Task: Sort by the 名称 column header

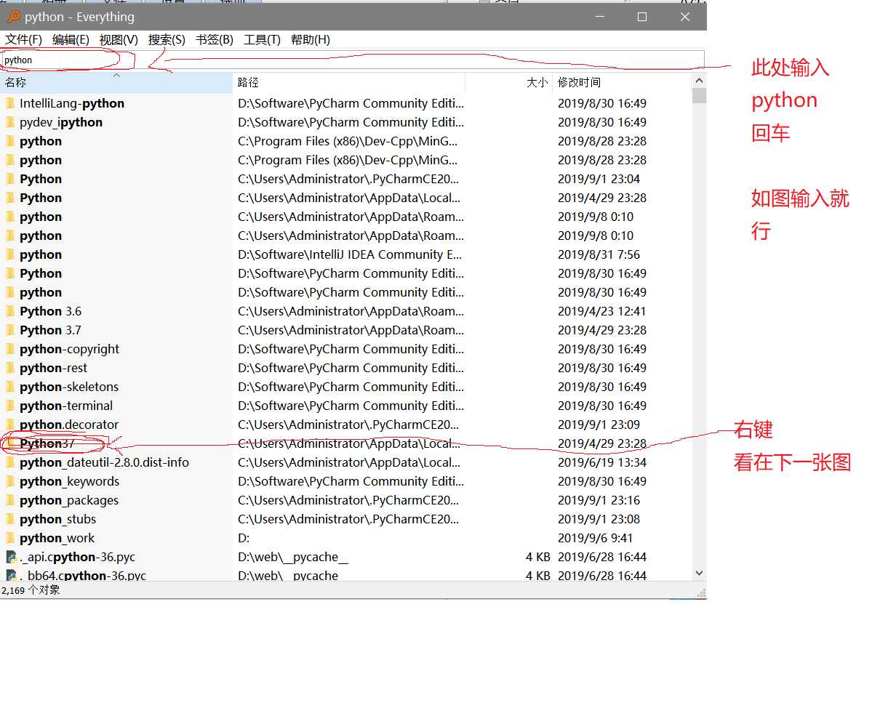Action: point(116,82)
